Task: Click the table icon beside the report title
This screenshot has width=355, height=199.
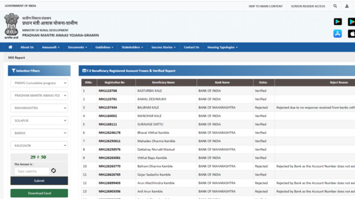Action: click(x=84, y=70)
